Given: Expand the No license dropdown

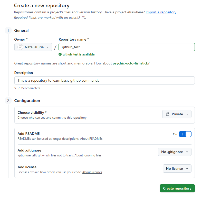Looking at the screenshot, I should point(177,168).
